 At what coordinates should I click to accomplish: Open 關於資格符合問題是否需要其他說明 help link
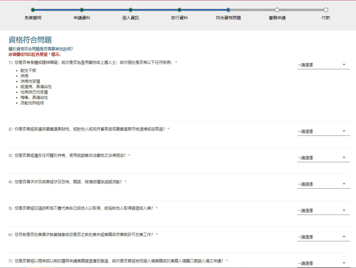point(41,49)
